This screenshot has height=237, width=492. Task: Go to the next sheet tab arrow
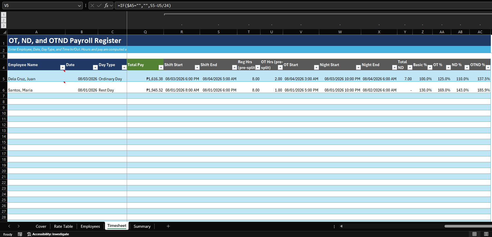[19, 226]
